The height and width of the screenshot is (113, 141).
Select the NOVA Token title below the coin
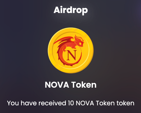pos(70,85)
